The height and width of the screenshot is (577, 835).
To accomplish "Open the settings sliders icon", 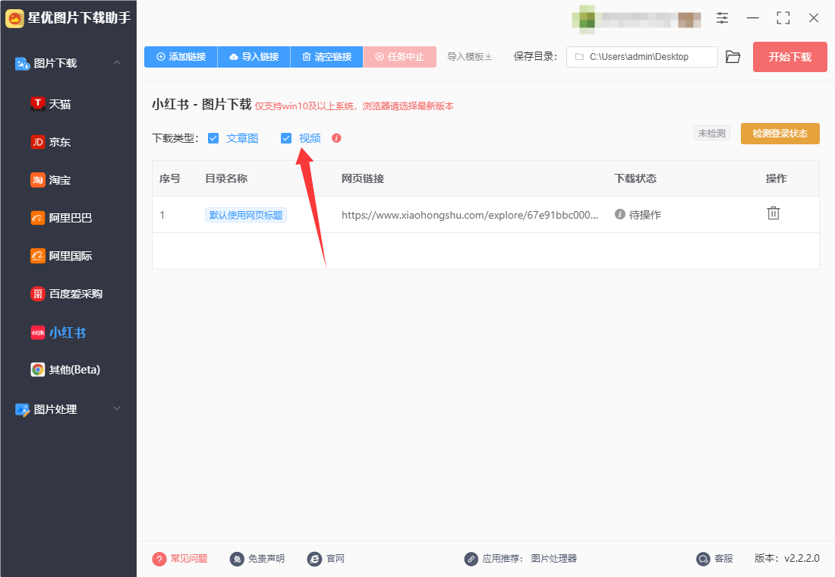I will (722, 18).
